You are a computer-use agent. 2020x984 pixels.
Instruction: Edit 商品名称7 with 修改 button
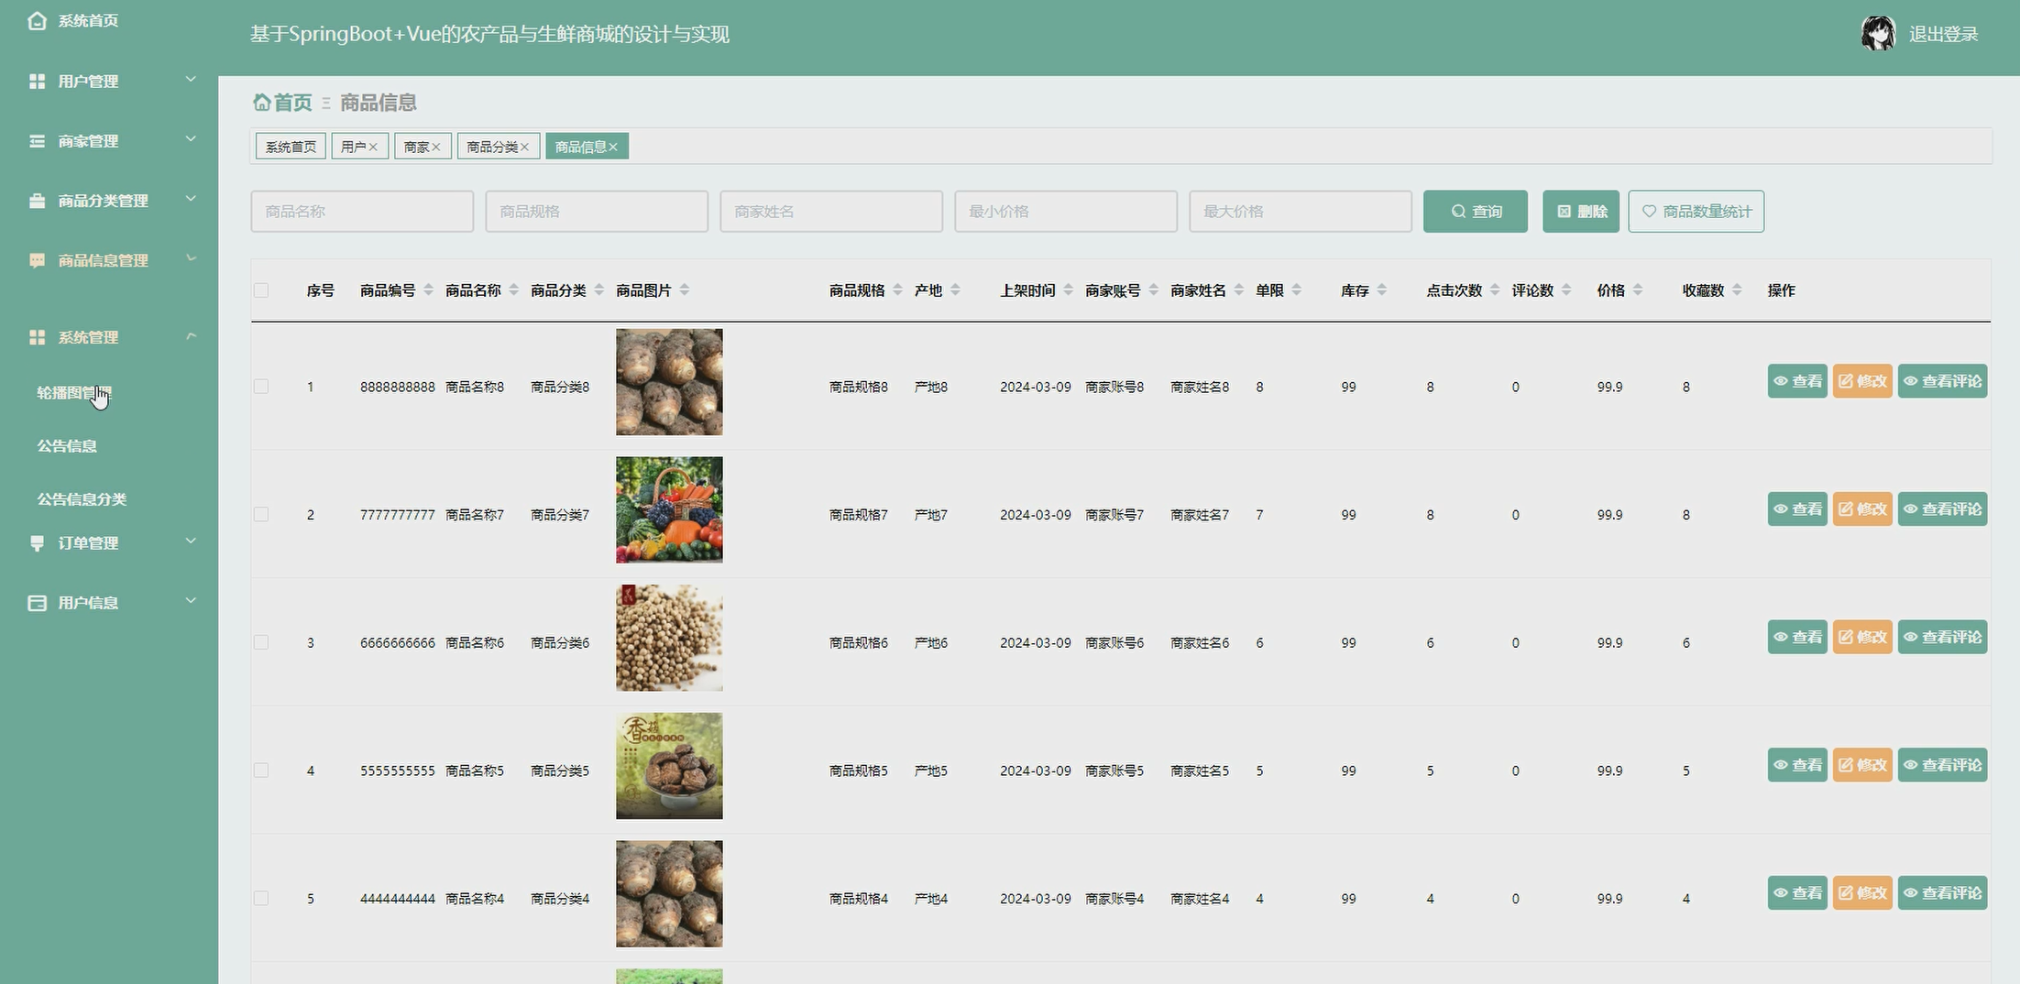click(1862, 509)
